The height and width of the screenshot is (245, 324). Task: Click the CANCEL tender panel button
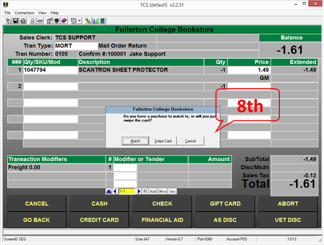point(37,203)
